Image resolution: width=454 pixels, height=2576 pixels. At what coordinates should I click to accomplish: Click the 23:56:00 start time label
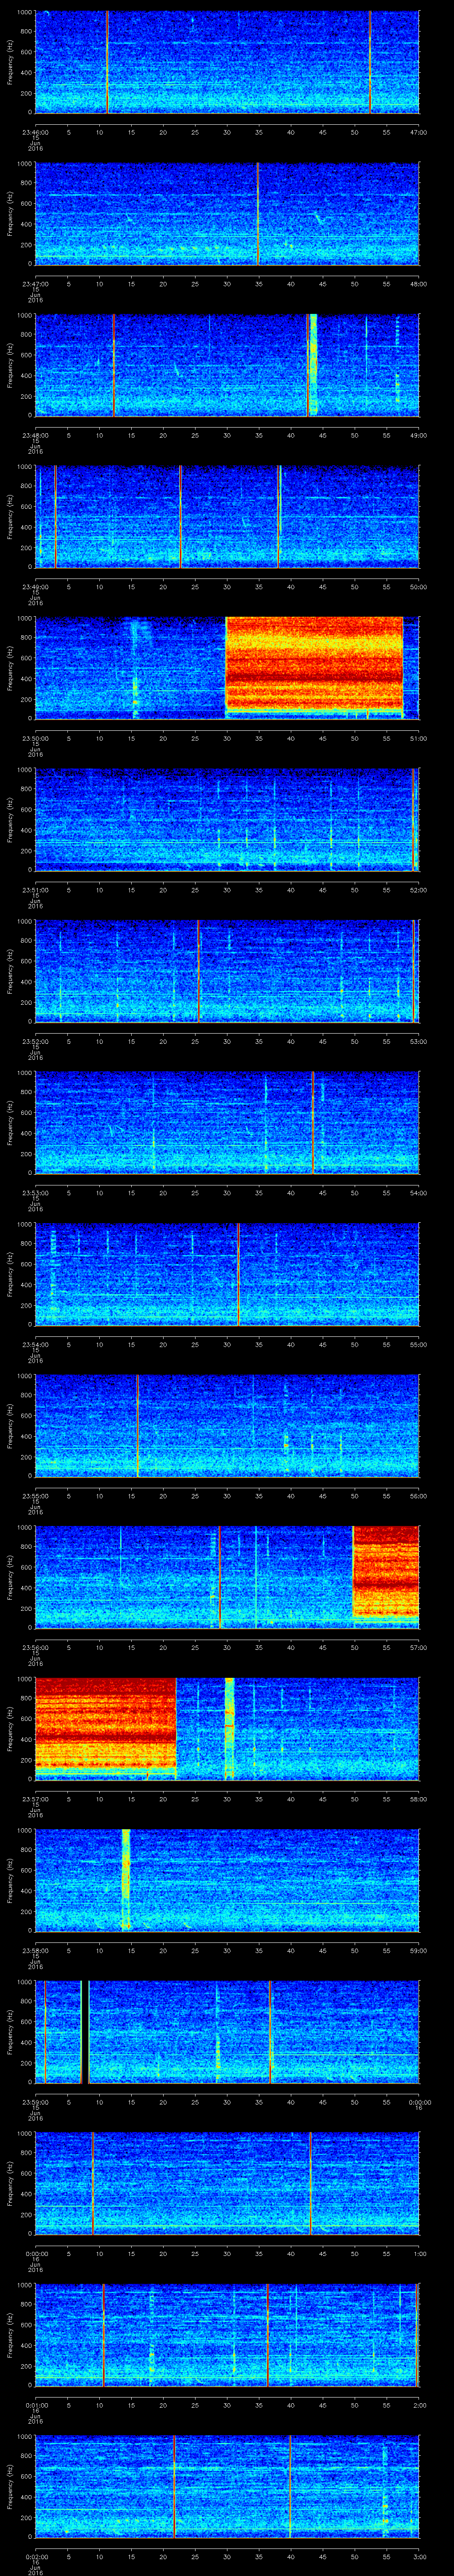[x=35, y=1647]
